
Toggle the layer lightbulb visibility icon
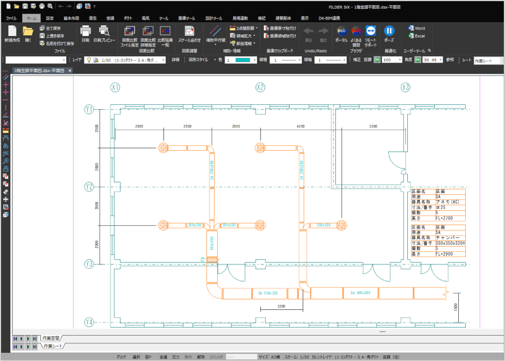[89, 59]
